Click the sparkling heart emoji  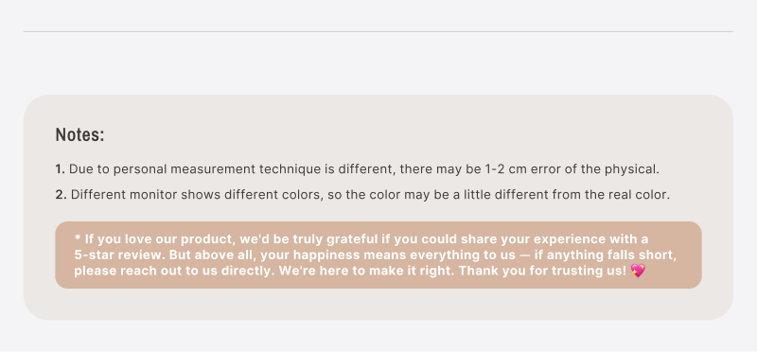[638, 271]
